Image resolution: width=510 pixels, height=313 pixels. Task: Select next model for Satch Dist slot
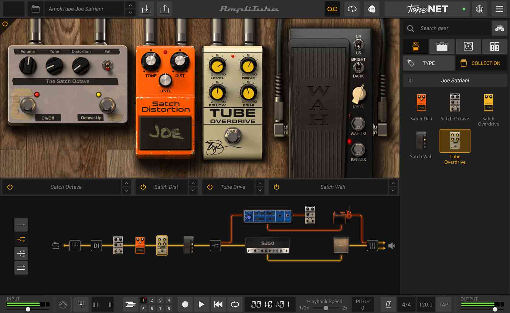[x=193, y=190]
